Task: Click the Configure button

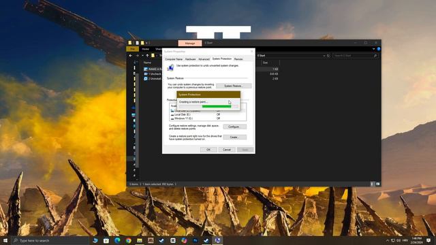Action: tap(234, 127)
